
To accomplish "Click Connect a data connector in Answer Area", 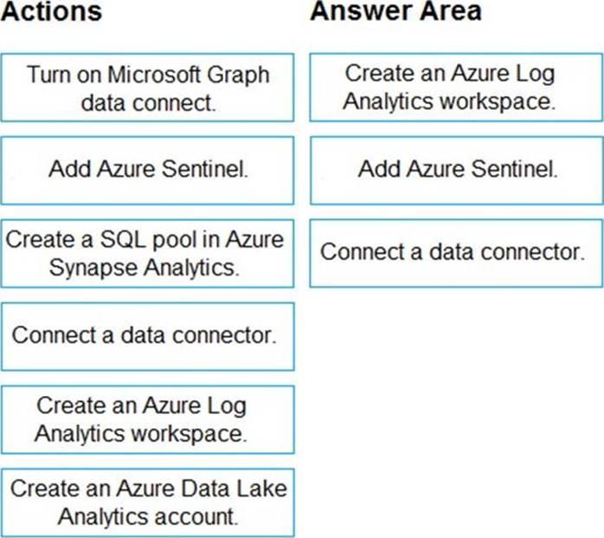I will (x=456, y=252).
